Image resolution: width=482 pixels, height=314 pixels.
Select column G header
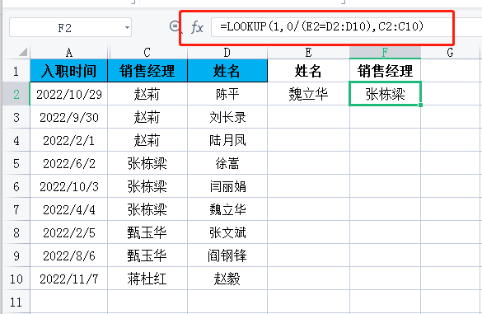(451, 53)
